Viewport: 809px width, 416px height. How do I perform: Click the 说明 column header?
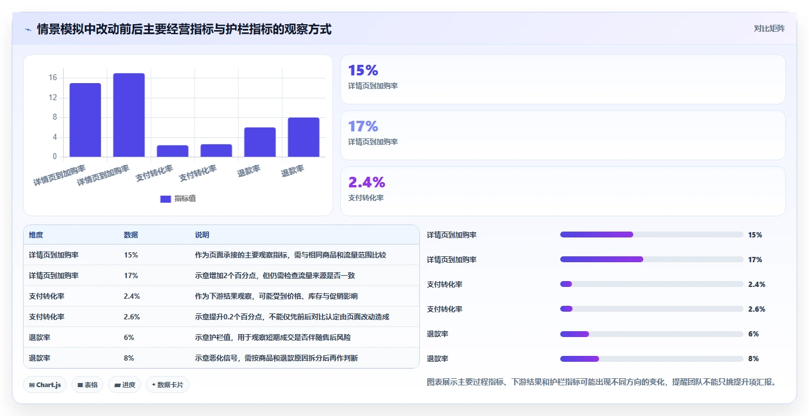(202, 235)
